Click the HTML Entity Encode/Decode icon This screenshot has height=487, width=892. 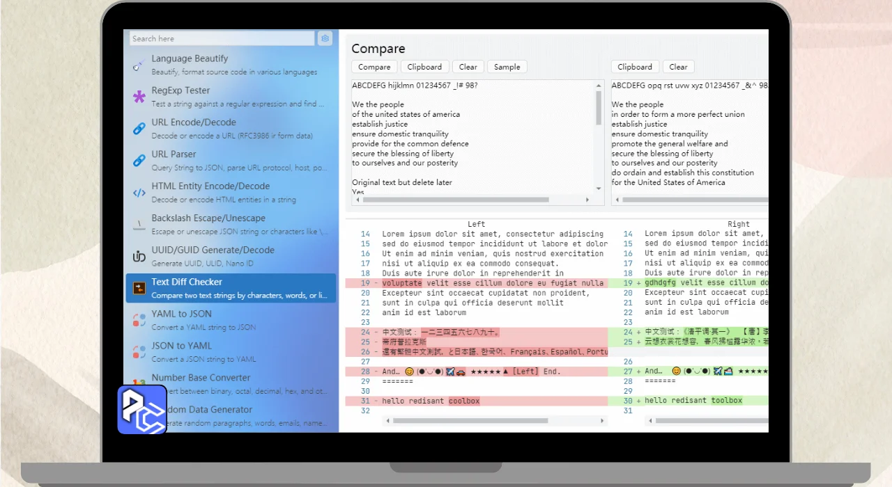tap(139, 193)
